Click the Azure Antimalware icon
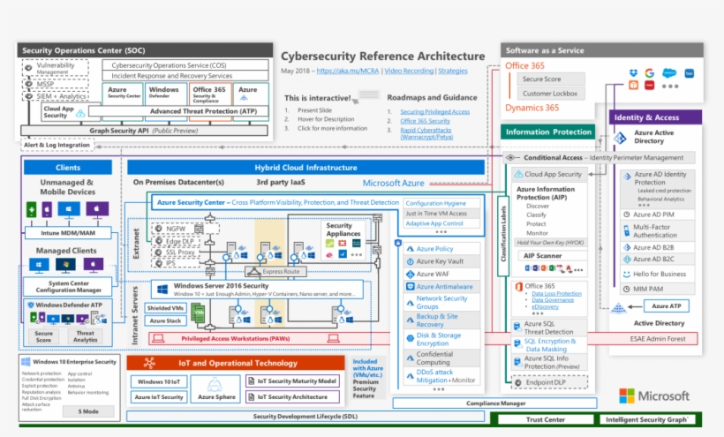The image size is (724, 437). (410, 287)
